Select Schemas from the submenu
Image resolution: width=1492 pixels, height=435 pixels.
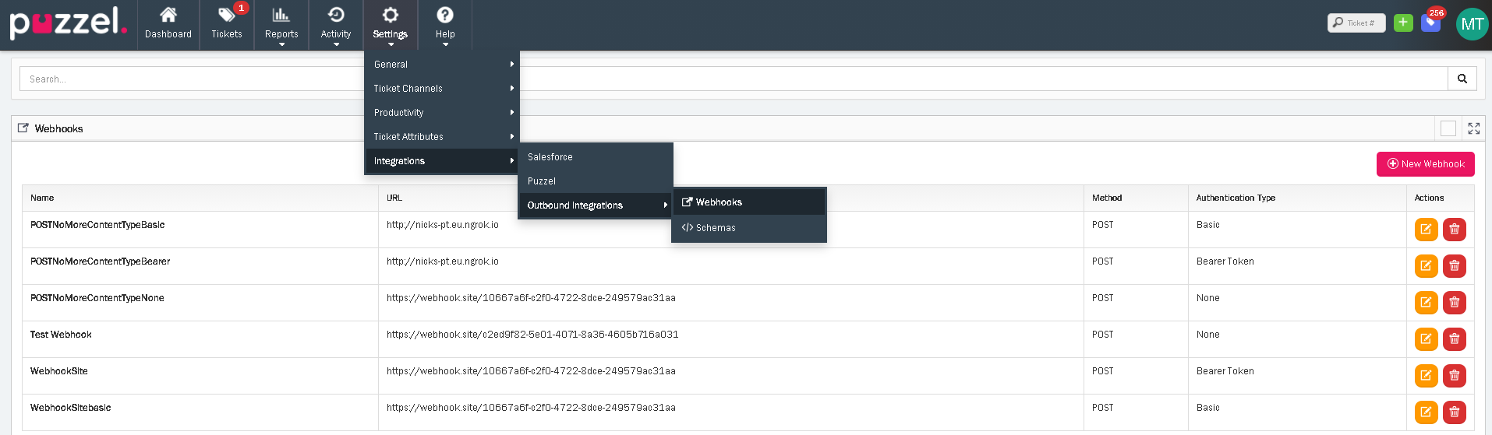point(715,228)
